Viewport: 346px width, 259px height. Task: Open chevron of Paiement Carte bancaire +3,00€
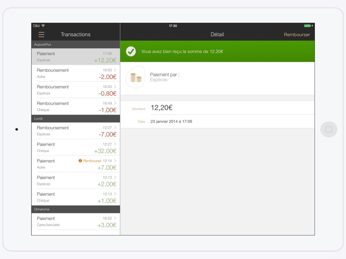115,218
